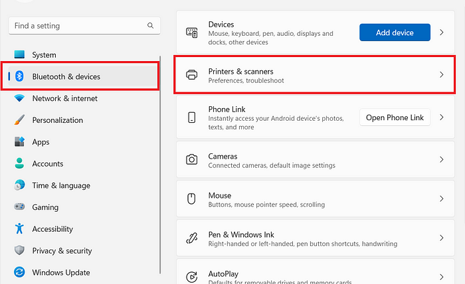The width and height of the screenshot is (465, 284).
Task: Click the Open Phone Link button
Action: (395, 117)
